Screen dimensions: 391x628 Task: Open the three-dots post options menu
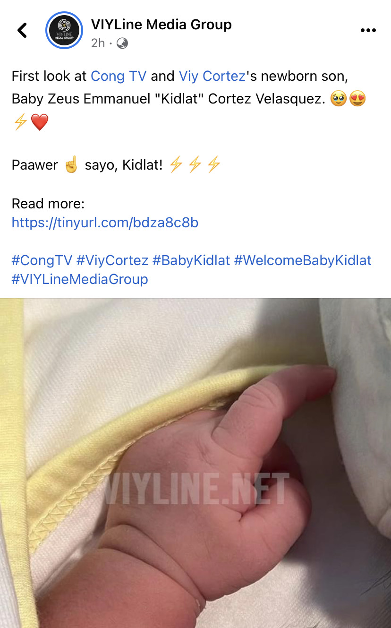pyautogui.click(x=368, y=30)
